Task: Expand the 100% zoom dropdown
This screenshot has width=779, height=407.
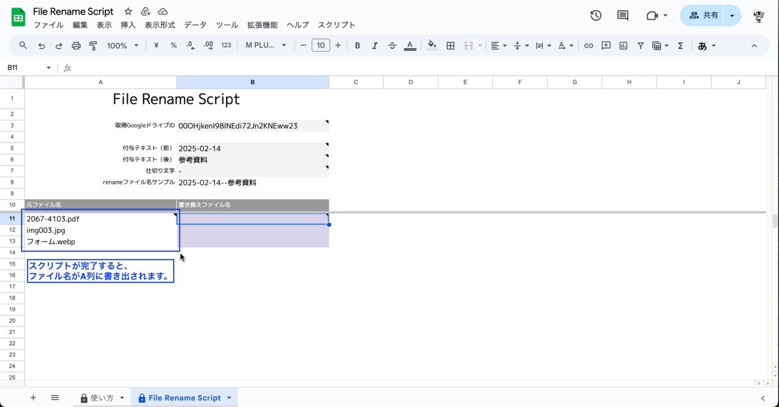Action: [123, 45]
